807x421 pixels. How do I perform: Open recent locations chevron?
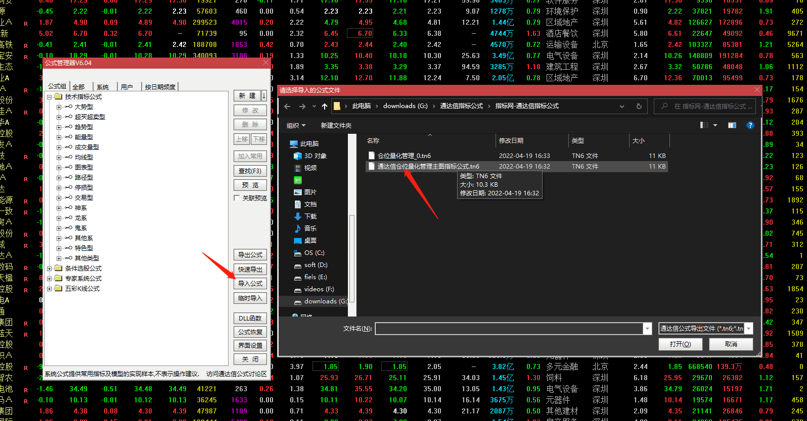314,107
